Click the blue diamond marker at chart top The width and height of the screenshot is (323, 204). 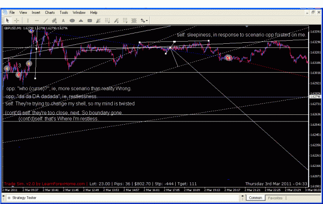tap(31, 30)
